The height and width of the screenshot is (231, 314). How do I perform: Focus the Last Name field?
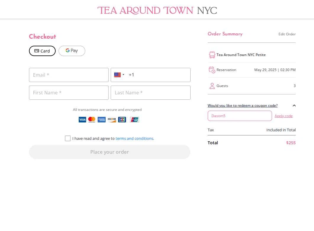[151, 93]
